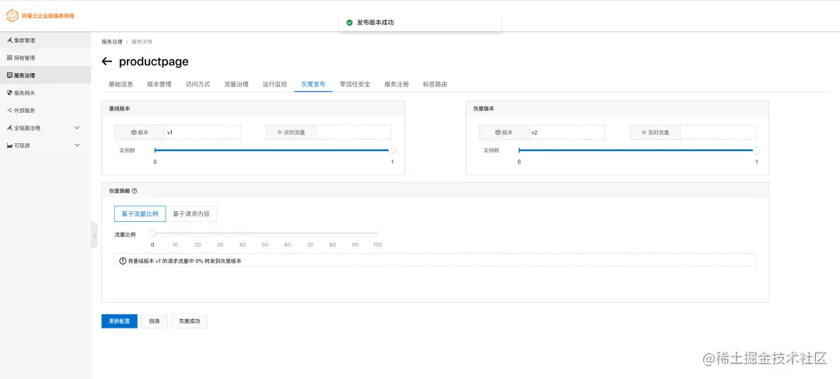
Task: Click the 50 mark on 流量比例 slider
Action: [264, 244]
